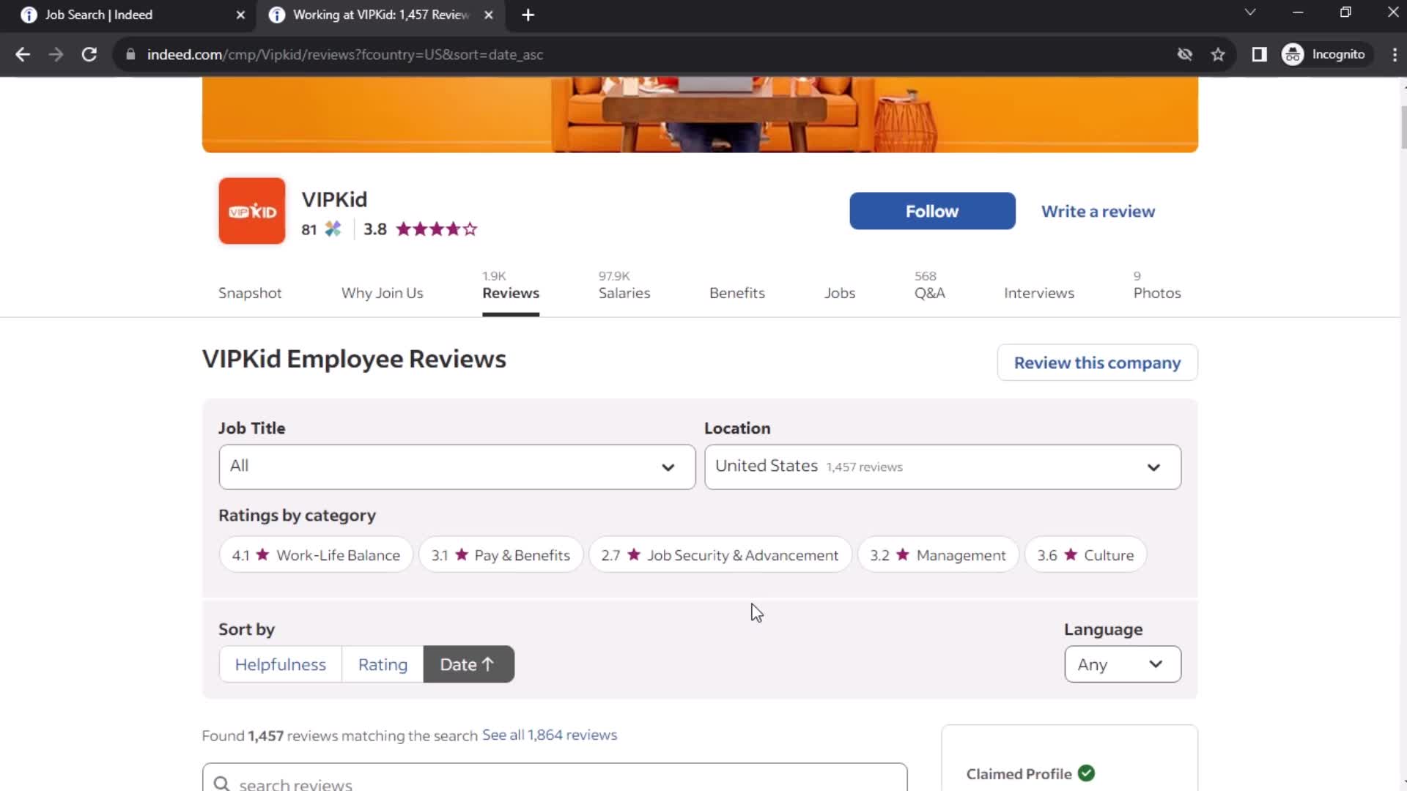Click the VIPKid company logo

tap(251, 211)
